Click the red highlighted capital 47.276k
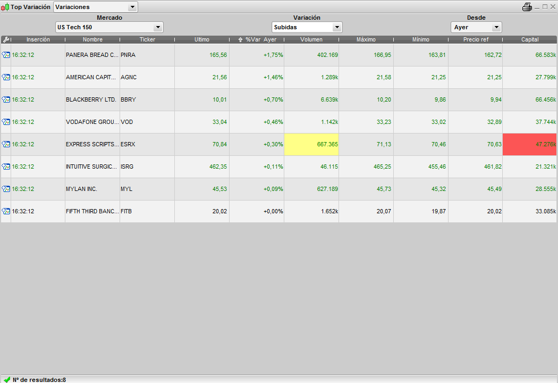Image resolution: width=558 pixels, height=383 pixels. (x=529, y=144)
